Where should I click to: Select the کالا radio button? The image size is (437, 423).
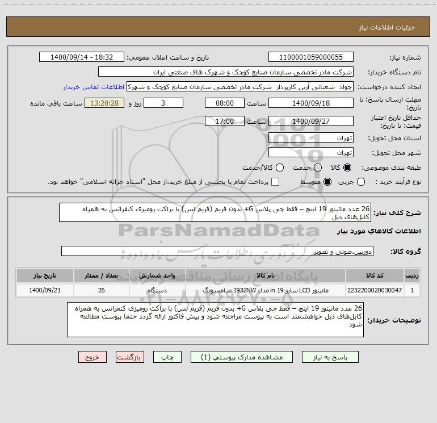coord(347,167)
